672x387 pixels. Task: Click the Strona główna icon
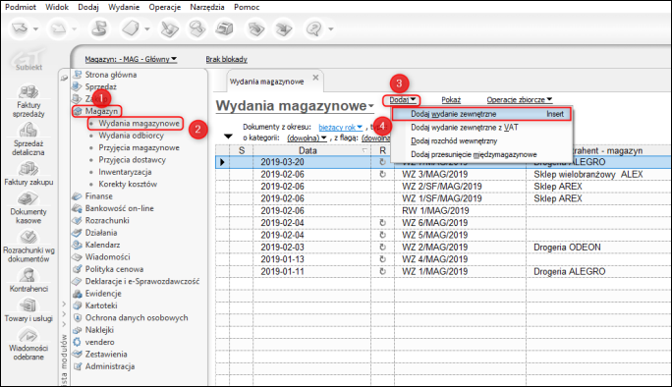pos(78,75)
